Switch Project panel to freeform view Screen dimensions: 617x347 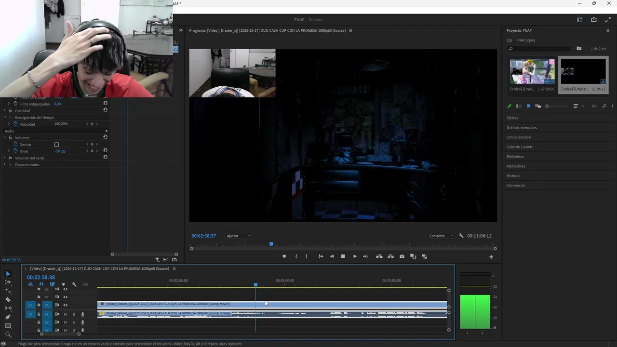pyautogui.click(x=538, y=106)
